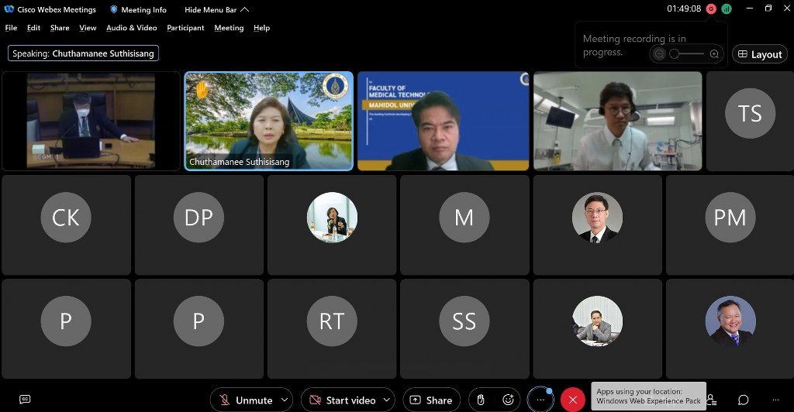The height and width of the screenshot is (412, 794).
Task: Select the tile with woman at table photo
Action: [x=332, y=225]
